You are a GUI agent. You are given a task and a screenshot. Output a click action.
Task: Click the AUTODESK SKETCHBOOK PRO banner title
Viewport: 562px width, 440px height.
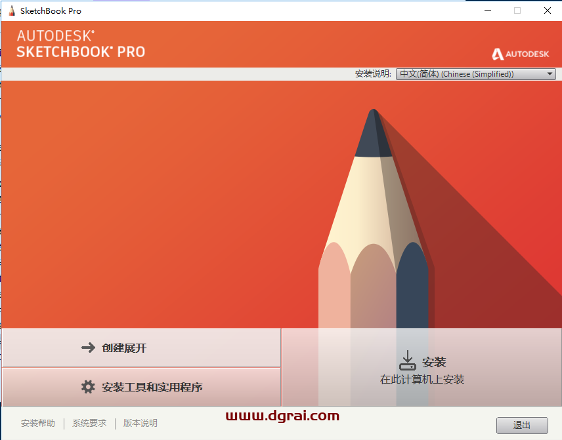[81, 44]
